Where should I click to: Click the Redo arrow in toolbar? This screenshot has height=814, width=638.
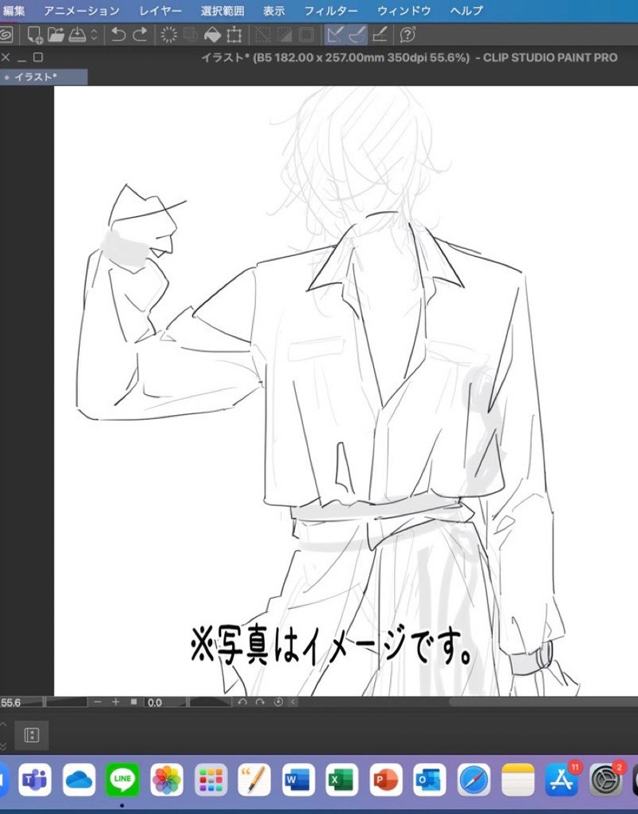pyautogui.click(x=140, y=35)
